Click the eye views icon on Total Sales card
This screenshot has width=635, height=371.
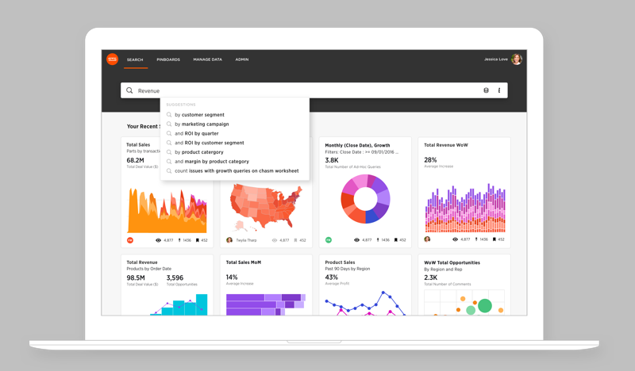pyautogui.click(x=159, y=240)
